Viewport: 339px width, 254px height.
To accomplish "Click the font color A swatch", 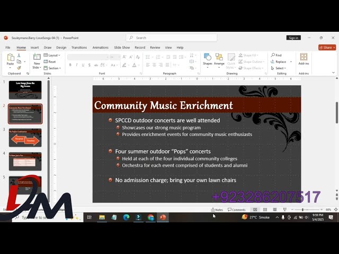I will click(x=134, y=65).
